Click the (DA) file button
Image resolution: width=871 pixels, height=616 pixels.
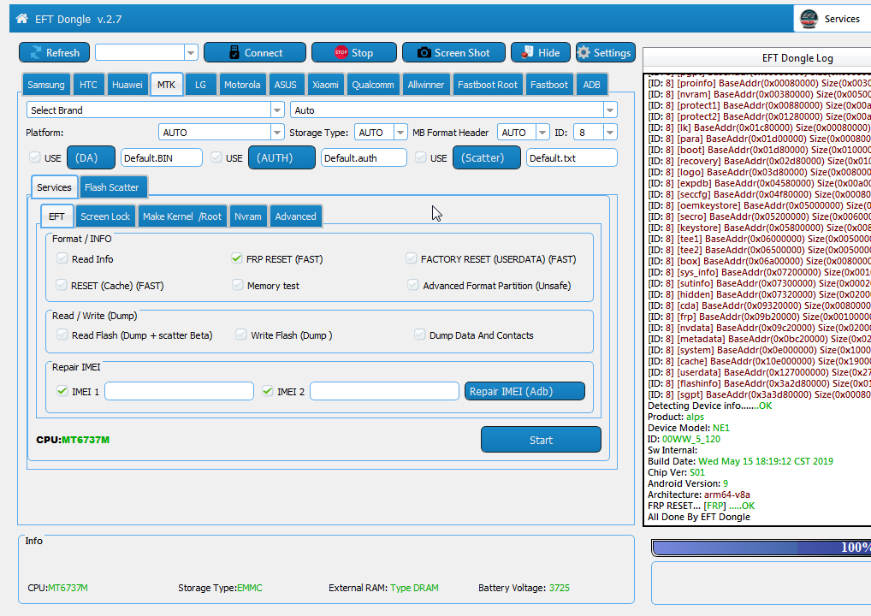(91, 157)
